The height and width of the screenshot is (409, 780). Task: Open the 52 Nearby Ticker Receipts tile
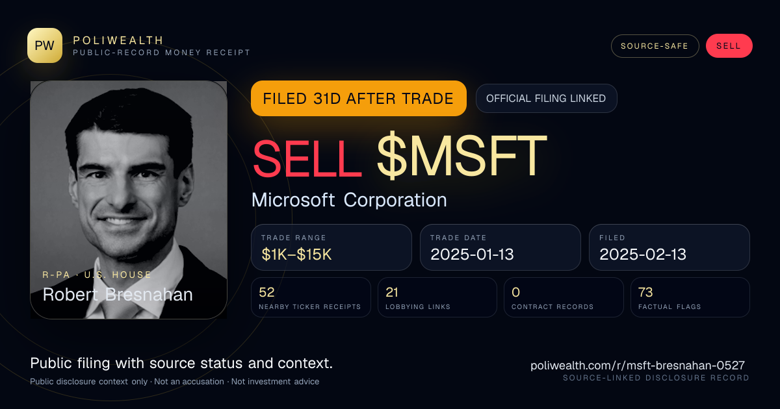click(311, 297)
